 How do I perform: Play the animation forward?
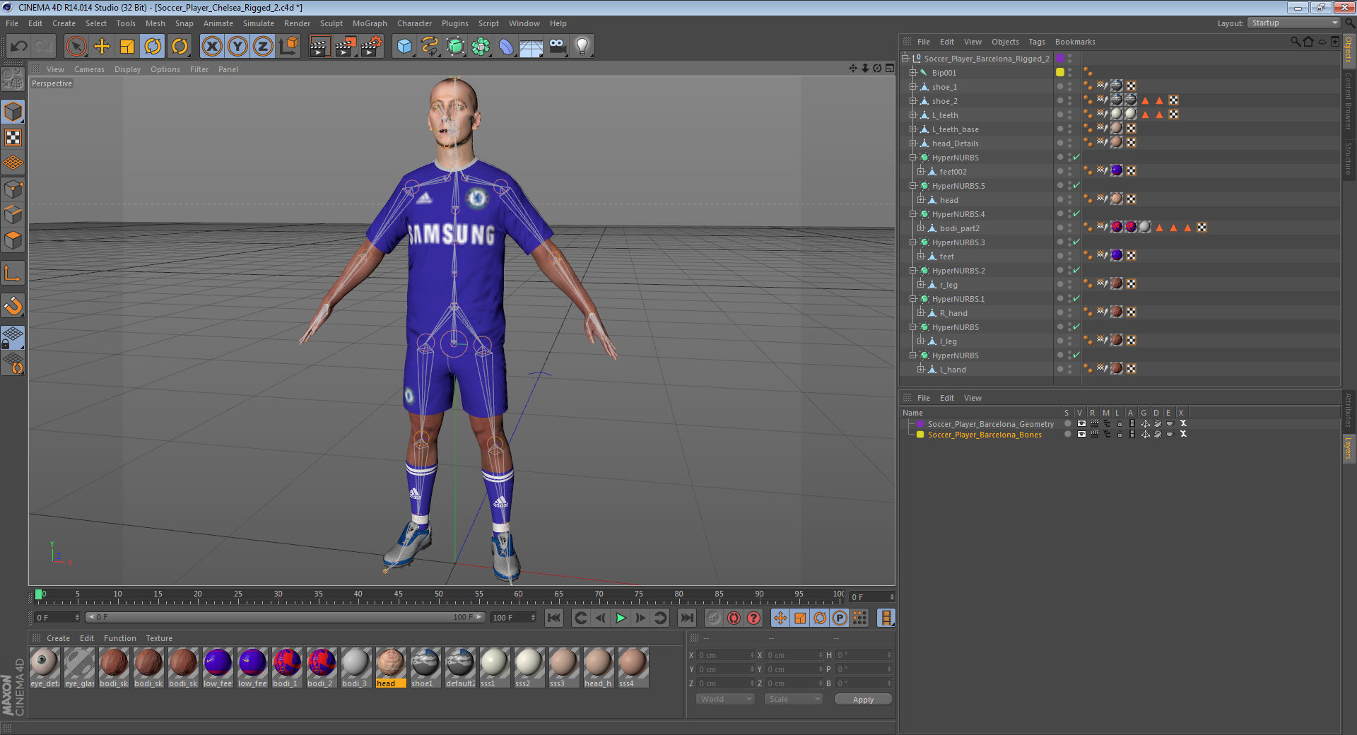621,618
